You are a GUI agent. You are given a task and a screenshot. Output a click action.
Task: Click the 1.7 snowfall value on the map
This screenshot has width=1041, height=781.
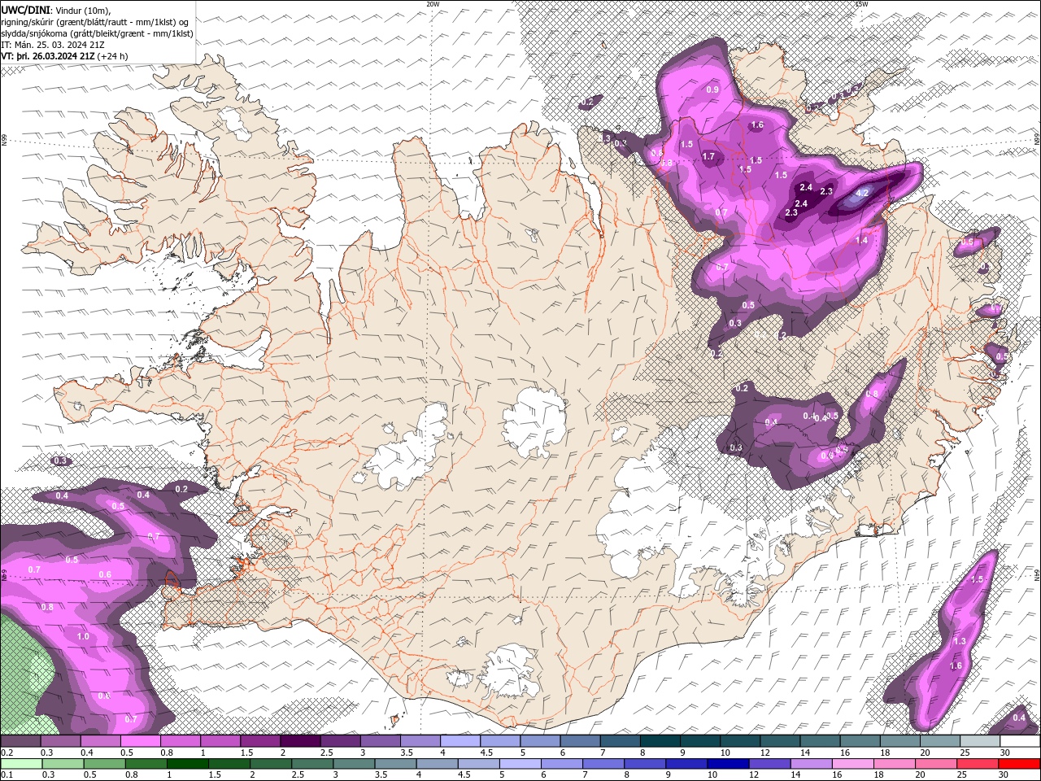click(708, 156)
